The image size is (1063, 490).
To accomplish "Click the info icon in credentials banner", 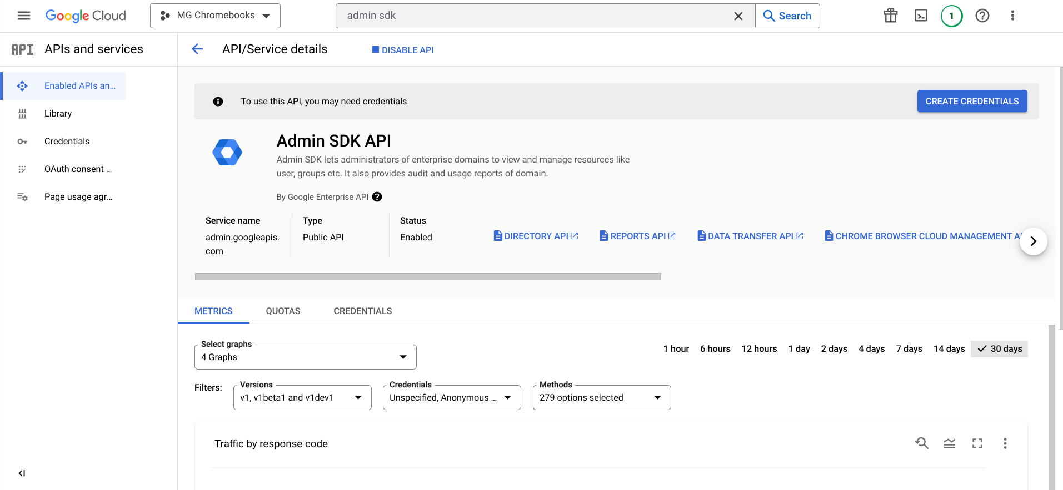I will pos(218,102).
